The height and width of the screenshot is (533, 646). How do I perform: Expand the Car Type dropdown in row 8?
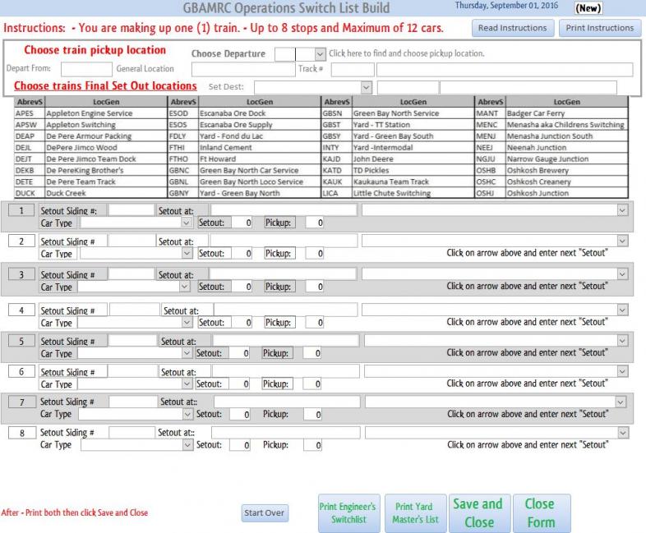point(187,445)
